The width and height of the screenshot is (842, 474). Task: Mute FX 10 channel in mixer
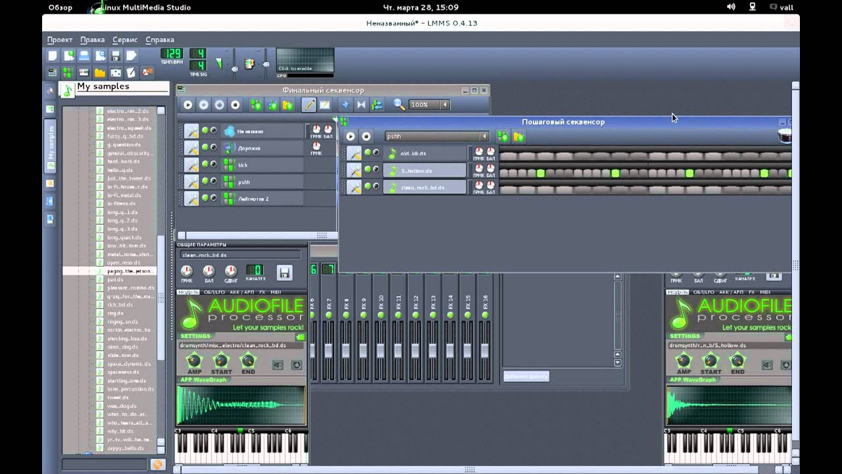click(380, 316)
